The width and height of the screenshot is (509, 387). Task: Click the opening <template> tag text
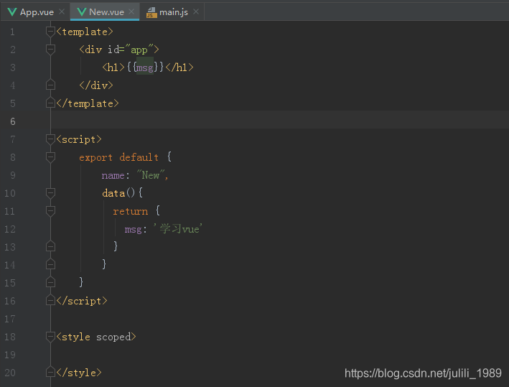coord(85,32)
